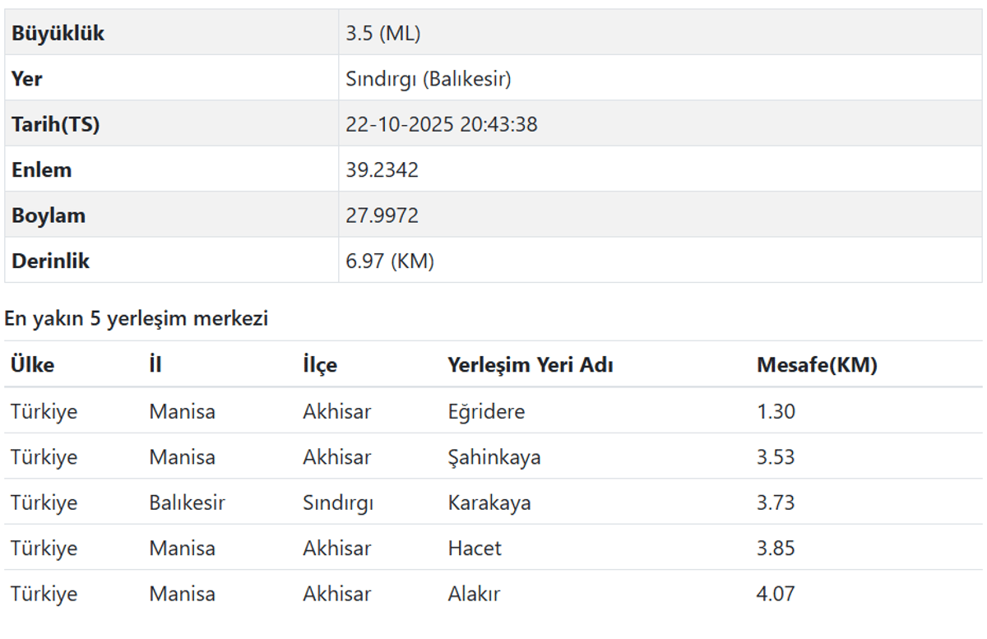
Task: Click the Karakaya settlement cell
Action: [x=489, y=502]
